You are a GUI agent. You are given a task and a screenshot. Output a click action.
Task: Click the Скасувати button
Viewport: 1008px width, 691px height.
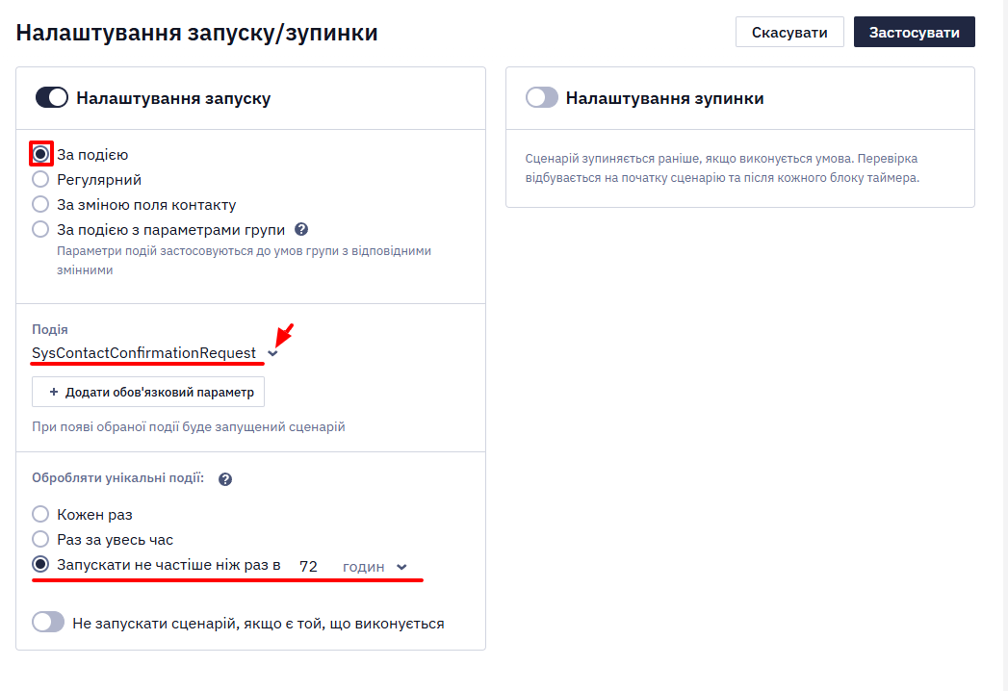(x=789, y=32)
